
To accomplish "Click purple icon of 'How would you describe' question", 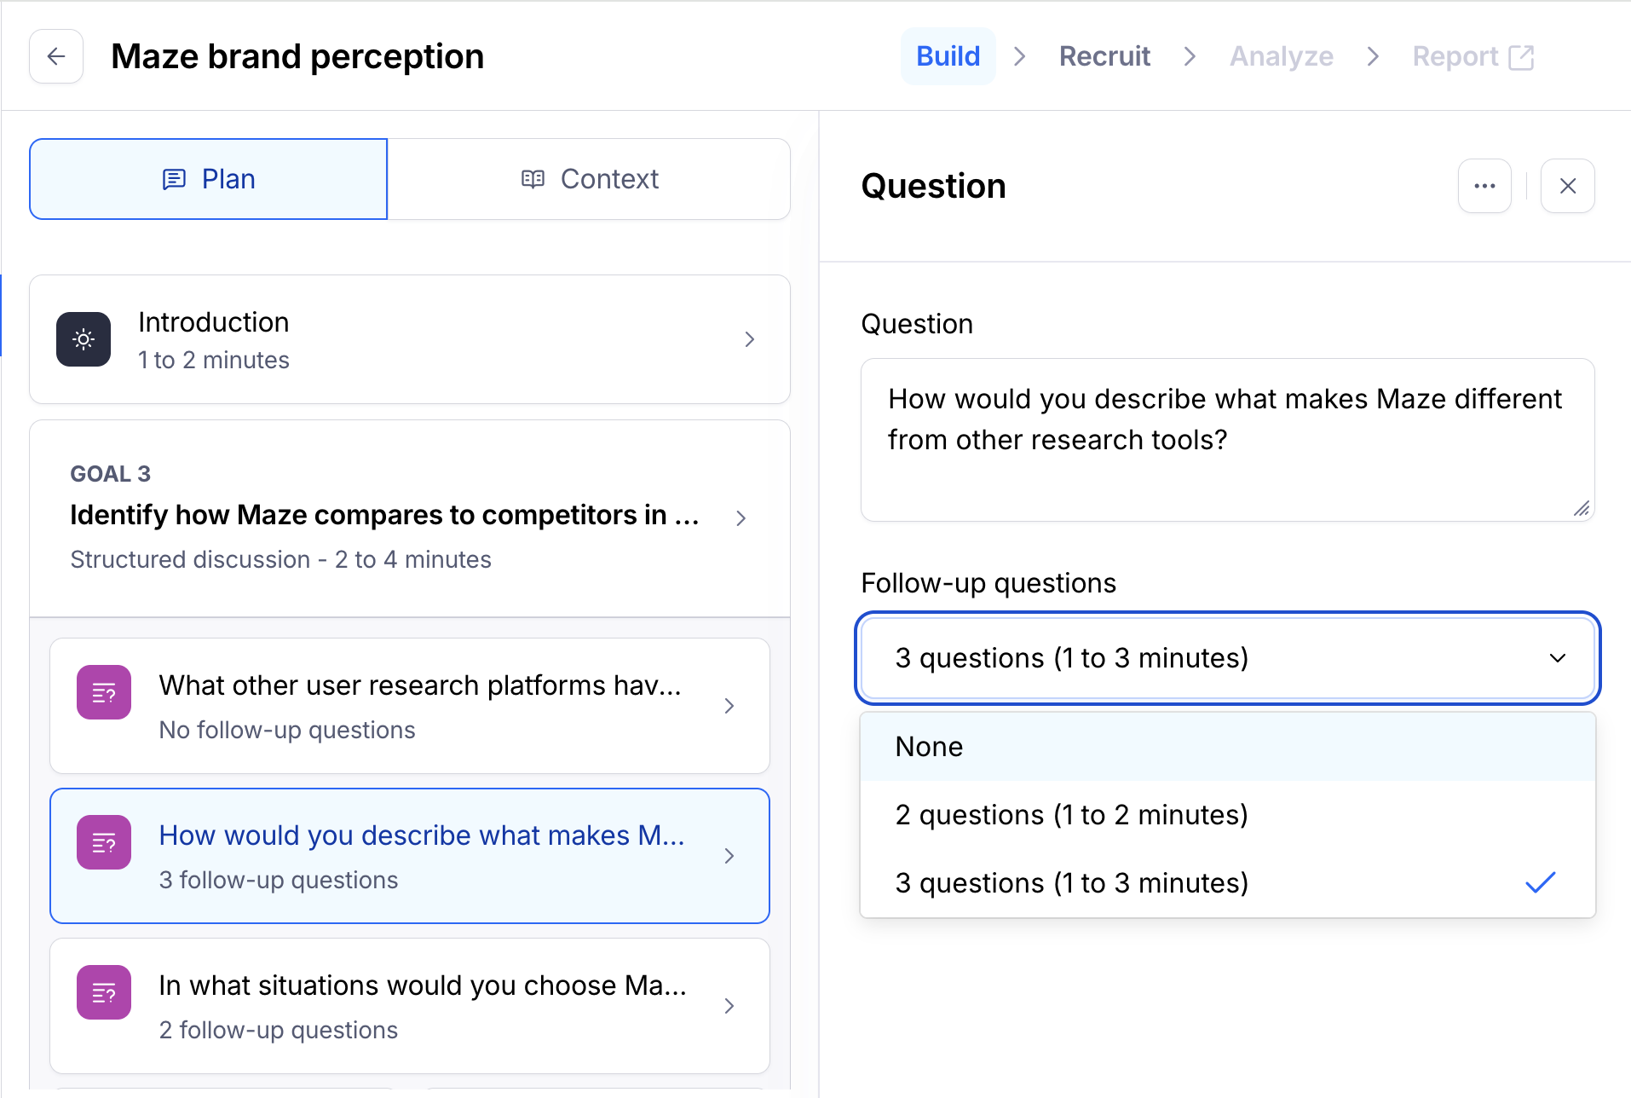I will (x=104, y=843).
